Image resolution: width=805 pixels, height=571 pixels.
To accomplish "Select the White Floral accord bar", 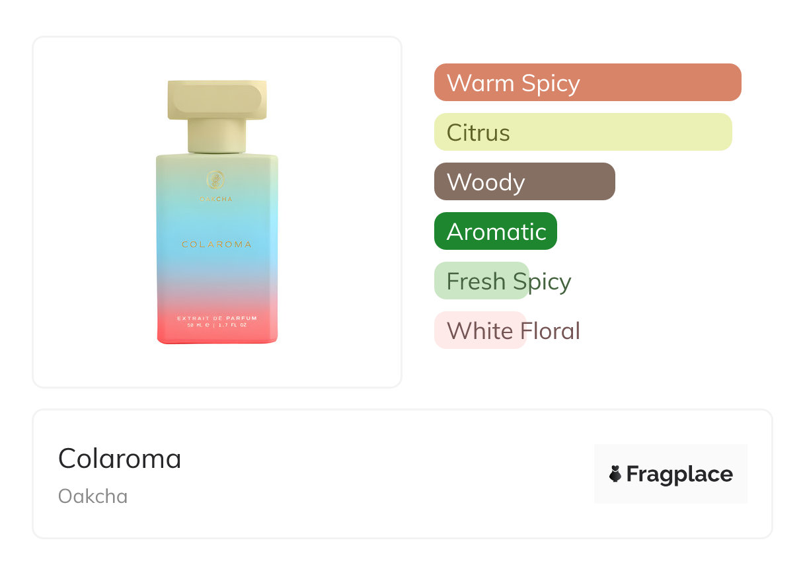I will pyautogui.click(x=480, y=330).
